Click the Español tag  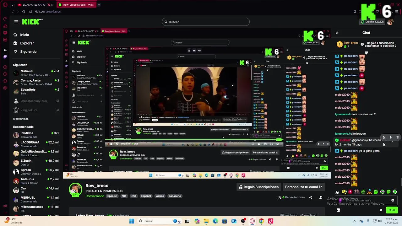coord(146,196)
